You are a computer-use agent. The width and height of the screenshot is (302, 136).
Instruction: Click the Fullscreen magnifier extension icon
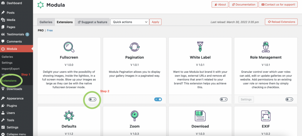coord(69,47)
